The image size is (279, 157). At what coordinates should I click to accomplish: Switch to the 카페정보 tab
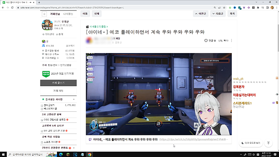(55, 14)
